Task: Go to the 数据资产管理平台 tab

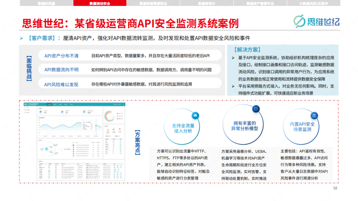Action: 260,3
